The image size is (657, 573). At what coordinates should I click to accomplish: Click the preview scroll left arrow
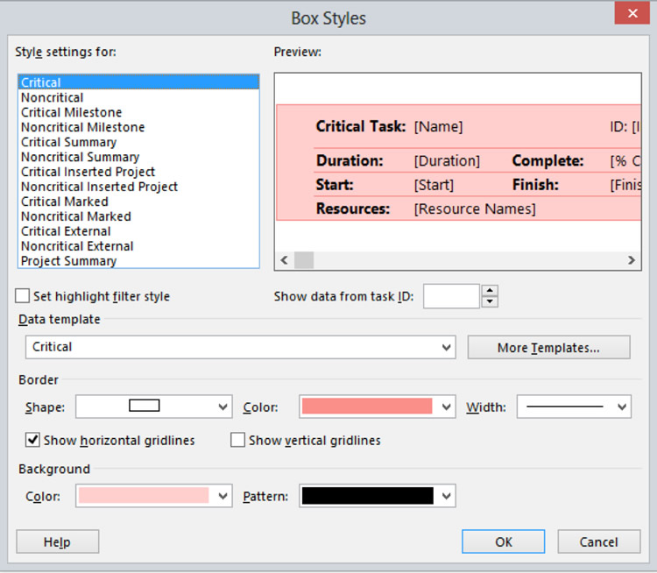[284, 260]
